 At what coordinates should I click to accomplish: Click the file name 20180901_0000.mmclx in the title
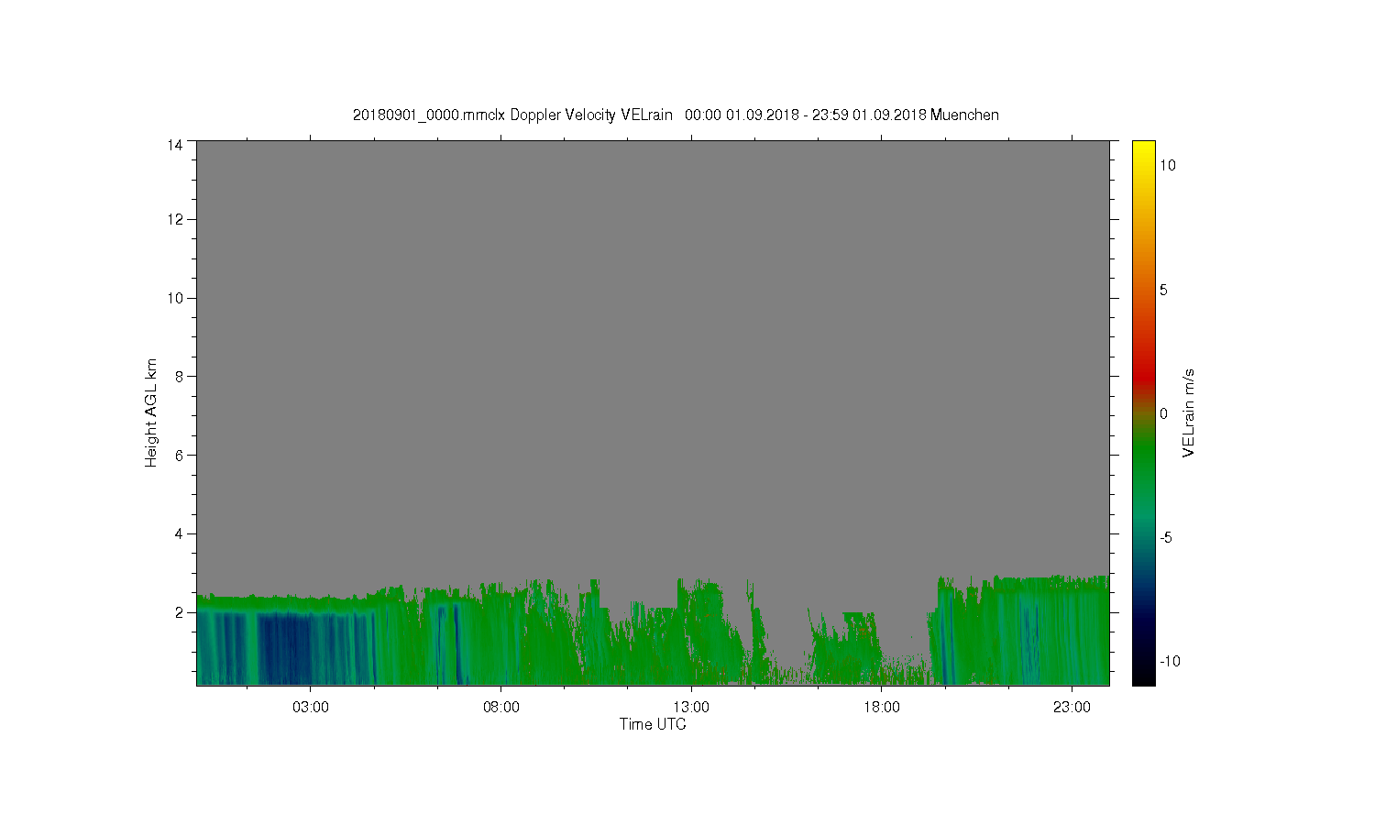coord(429,115)
